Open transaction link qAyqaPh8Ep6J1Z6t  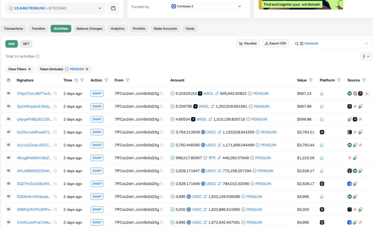pos(34,119)
